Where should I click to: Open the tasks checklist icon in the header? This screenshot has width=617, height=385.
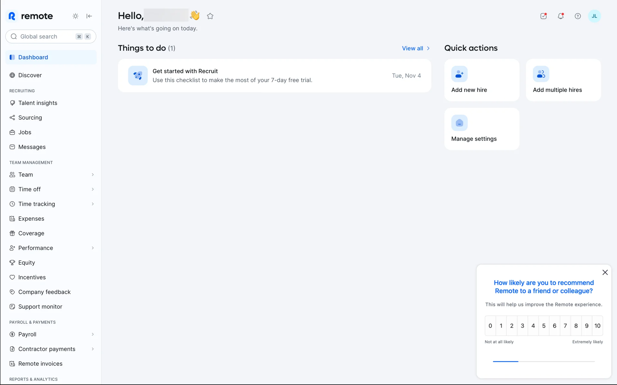pyautogui.click(x=543, y=16)
